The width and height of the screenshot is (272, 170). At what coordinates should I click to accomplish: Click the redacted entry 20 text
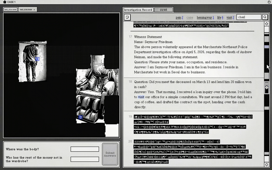click(x=192, y=152)
